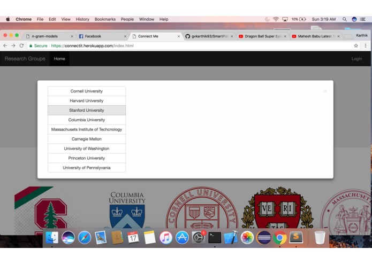Open the App Store dock icon
The image size is (372, 264).
(182, 237)
